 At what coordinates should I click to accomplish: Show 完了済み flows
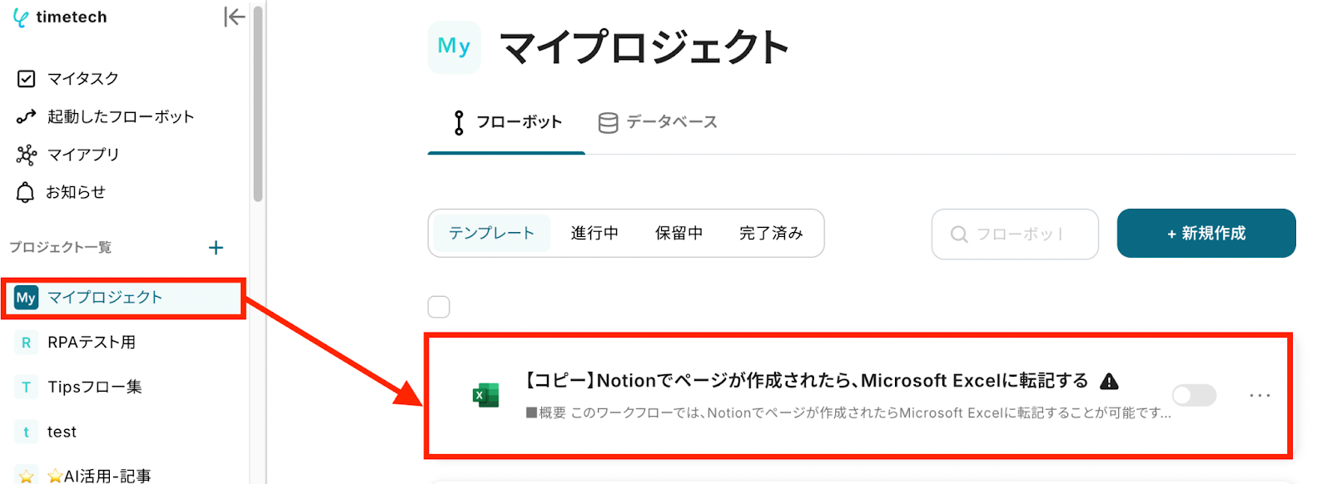[771, 234]
